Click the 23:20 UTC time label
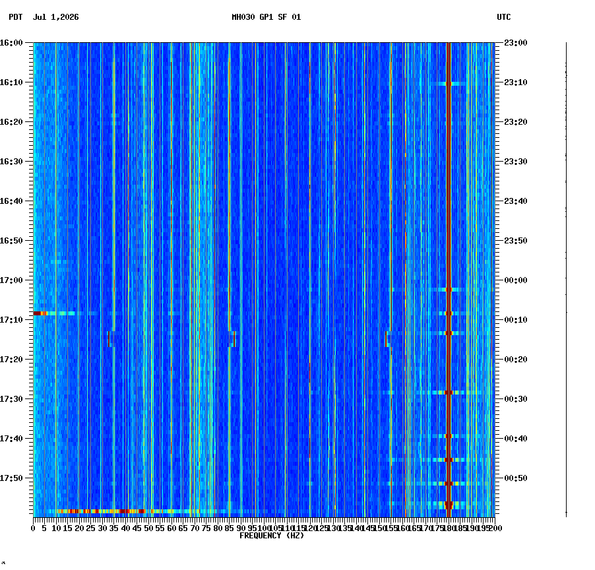Image resolution: width=595 pixels, height=570 pixels. click(x=516, y=122)
